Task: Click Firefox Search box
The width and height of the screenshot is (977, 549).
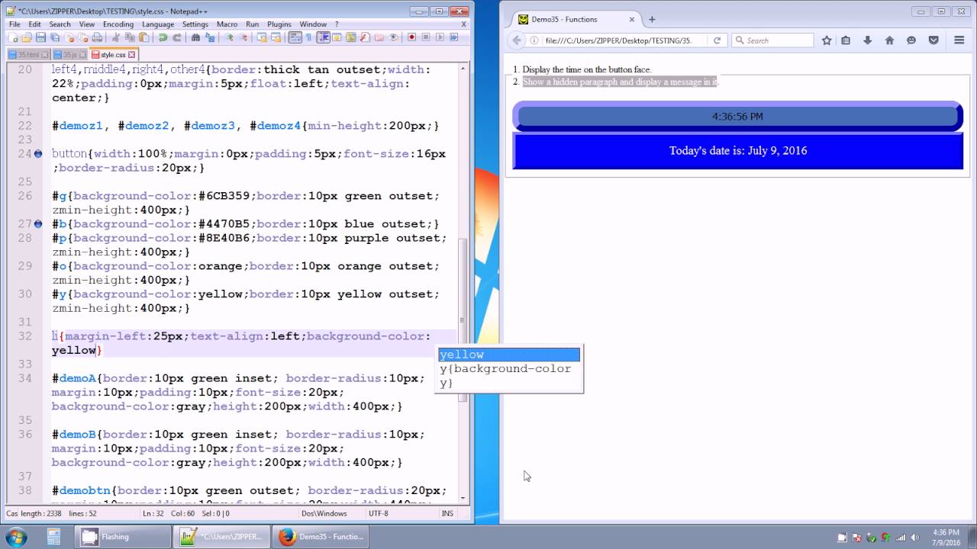Action: coord(772,40)
